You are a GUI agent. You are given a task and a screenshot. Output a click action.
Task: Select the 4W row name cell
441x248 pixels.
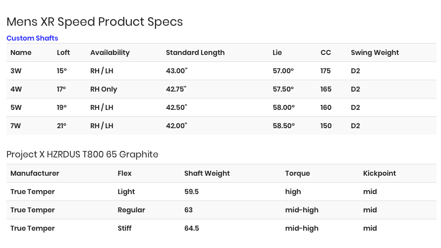click(16, 89)
